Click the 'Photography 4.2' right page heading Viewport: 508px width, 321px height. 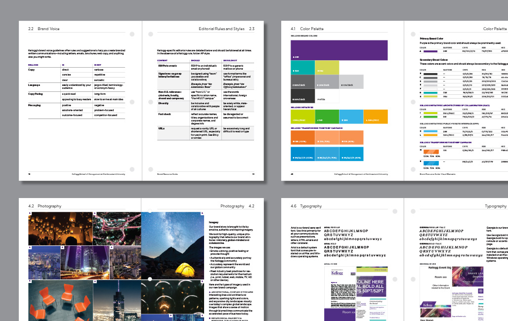pyautogui.click(x=237, y=206)
